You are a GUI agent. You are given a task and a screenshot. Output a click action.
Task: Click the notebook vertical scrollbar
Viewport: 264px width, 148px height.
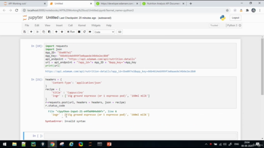point(262,66)
